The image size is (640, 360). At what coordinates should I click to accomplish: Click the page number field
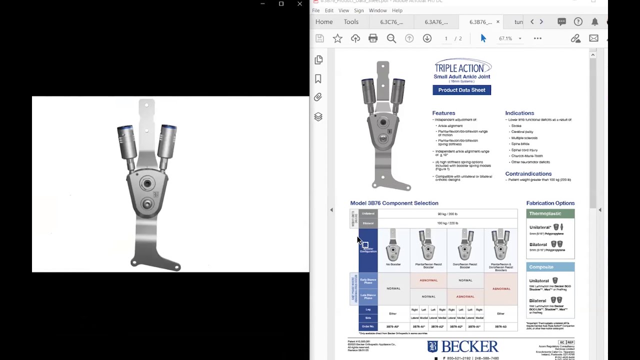[x=446, y=38]
